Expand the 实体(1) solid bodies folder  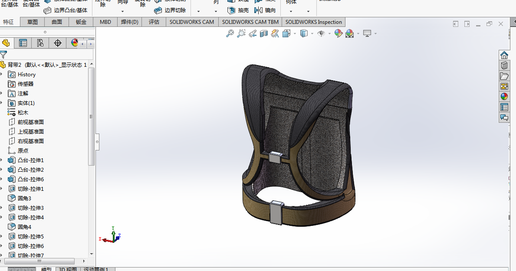[x=2, y=103]
